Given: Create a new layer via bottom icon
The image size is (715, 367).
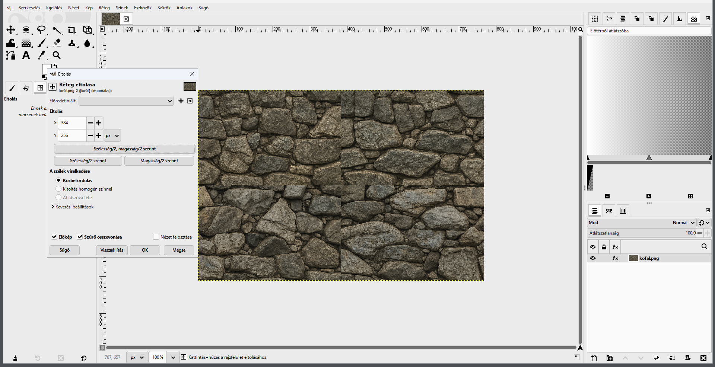Looking at the screenshot, I should [594, 358].
